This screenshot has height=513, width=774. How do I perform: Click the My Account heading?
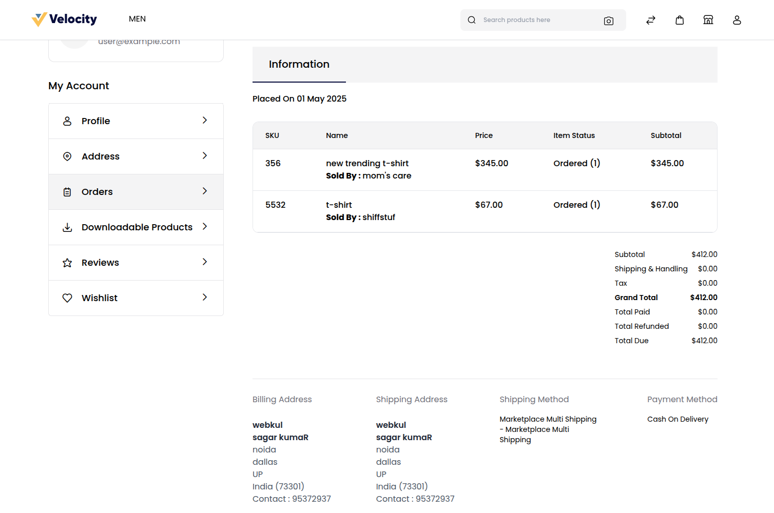(79, 86)
